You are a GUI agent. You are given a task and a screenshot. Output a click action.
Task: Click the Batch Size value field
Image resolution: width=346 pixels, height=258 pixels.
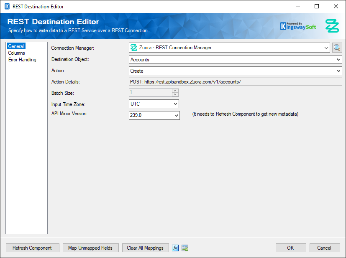coord(150,93)
